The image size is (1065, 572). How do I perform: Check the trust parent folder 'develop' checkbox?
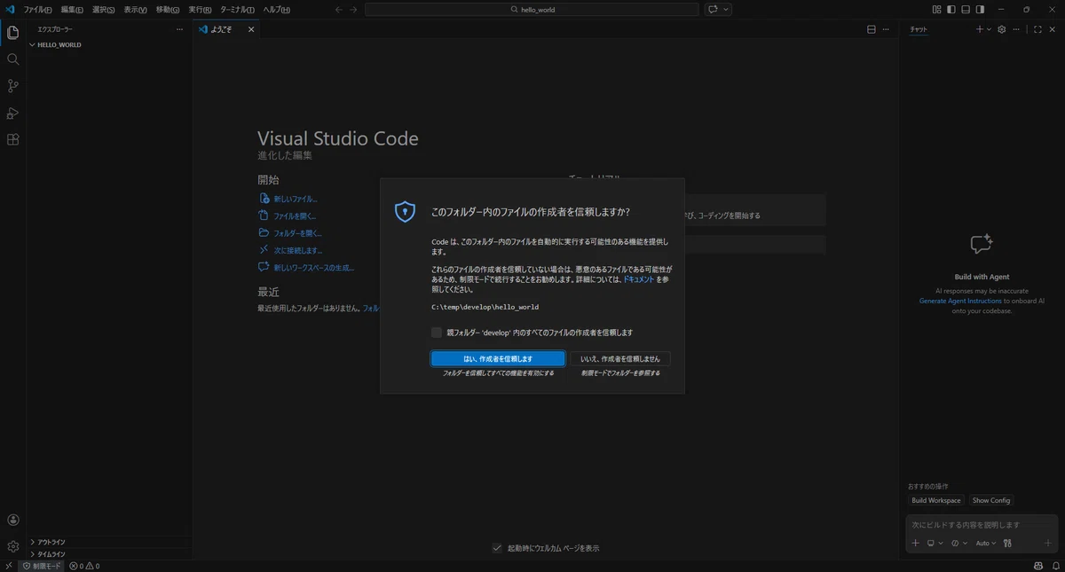(437, 333)
